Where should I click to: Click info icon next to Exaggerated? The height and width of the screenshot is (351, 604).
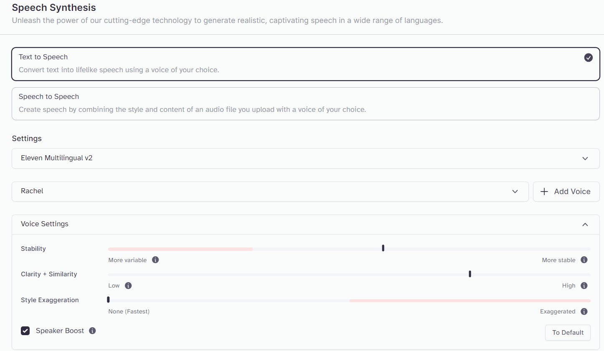click(x=584, y=311)
